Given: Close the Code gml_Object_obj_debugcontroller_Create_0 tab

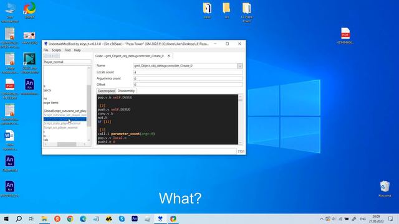Looking at the screenshot, I should [x=169, y=56].
